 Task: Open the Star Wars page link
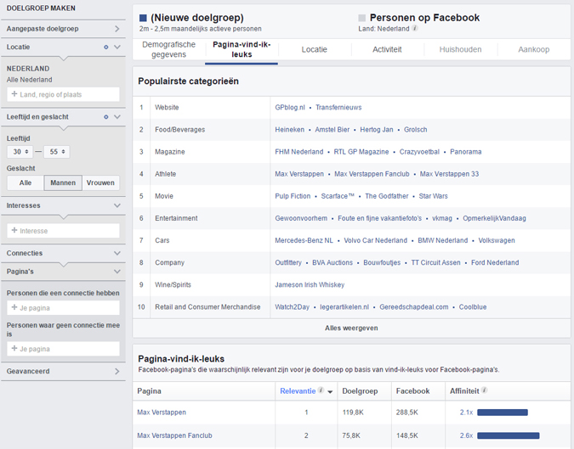tap(434, 196)
